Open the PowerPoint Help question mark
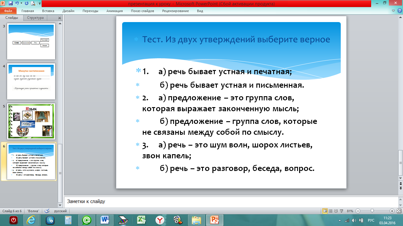 pos(400,11)
